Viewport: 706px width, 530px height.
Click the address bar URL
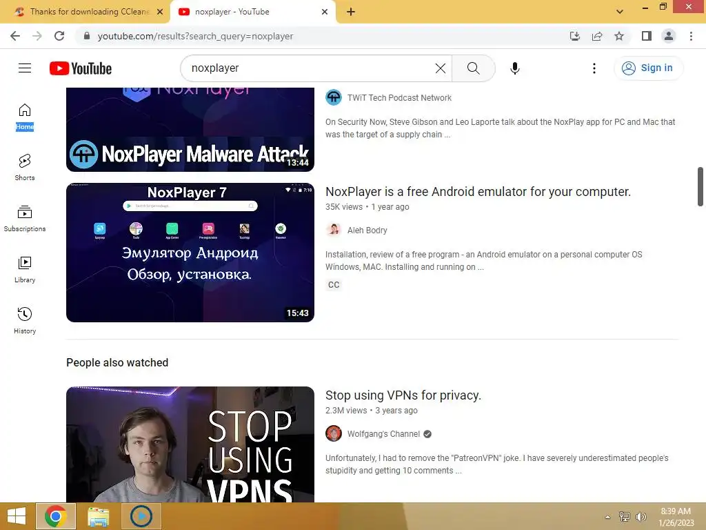[195, 36]
